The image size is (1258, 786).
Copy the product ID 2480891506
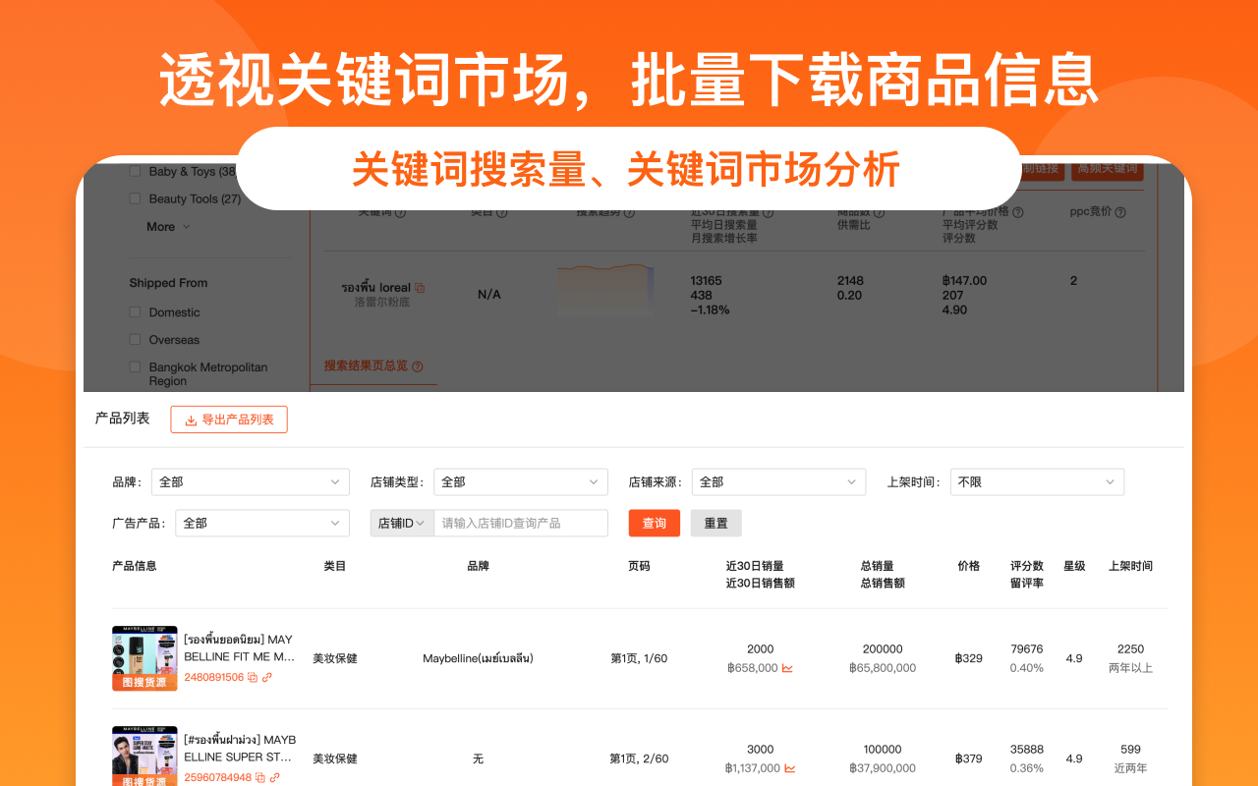point(254,677)
